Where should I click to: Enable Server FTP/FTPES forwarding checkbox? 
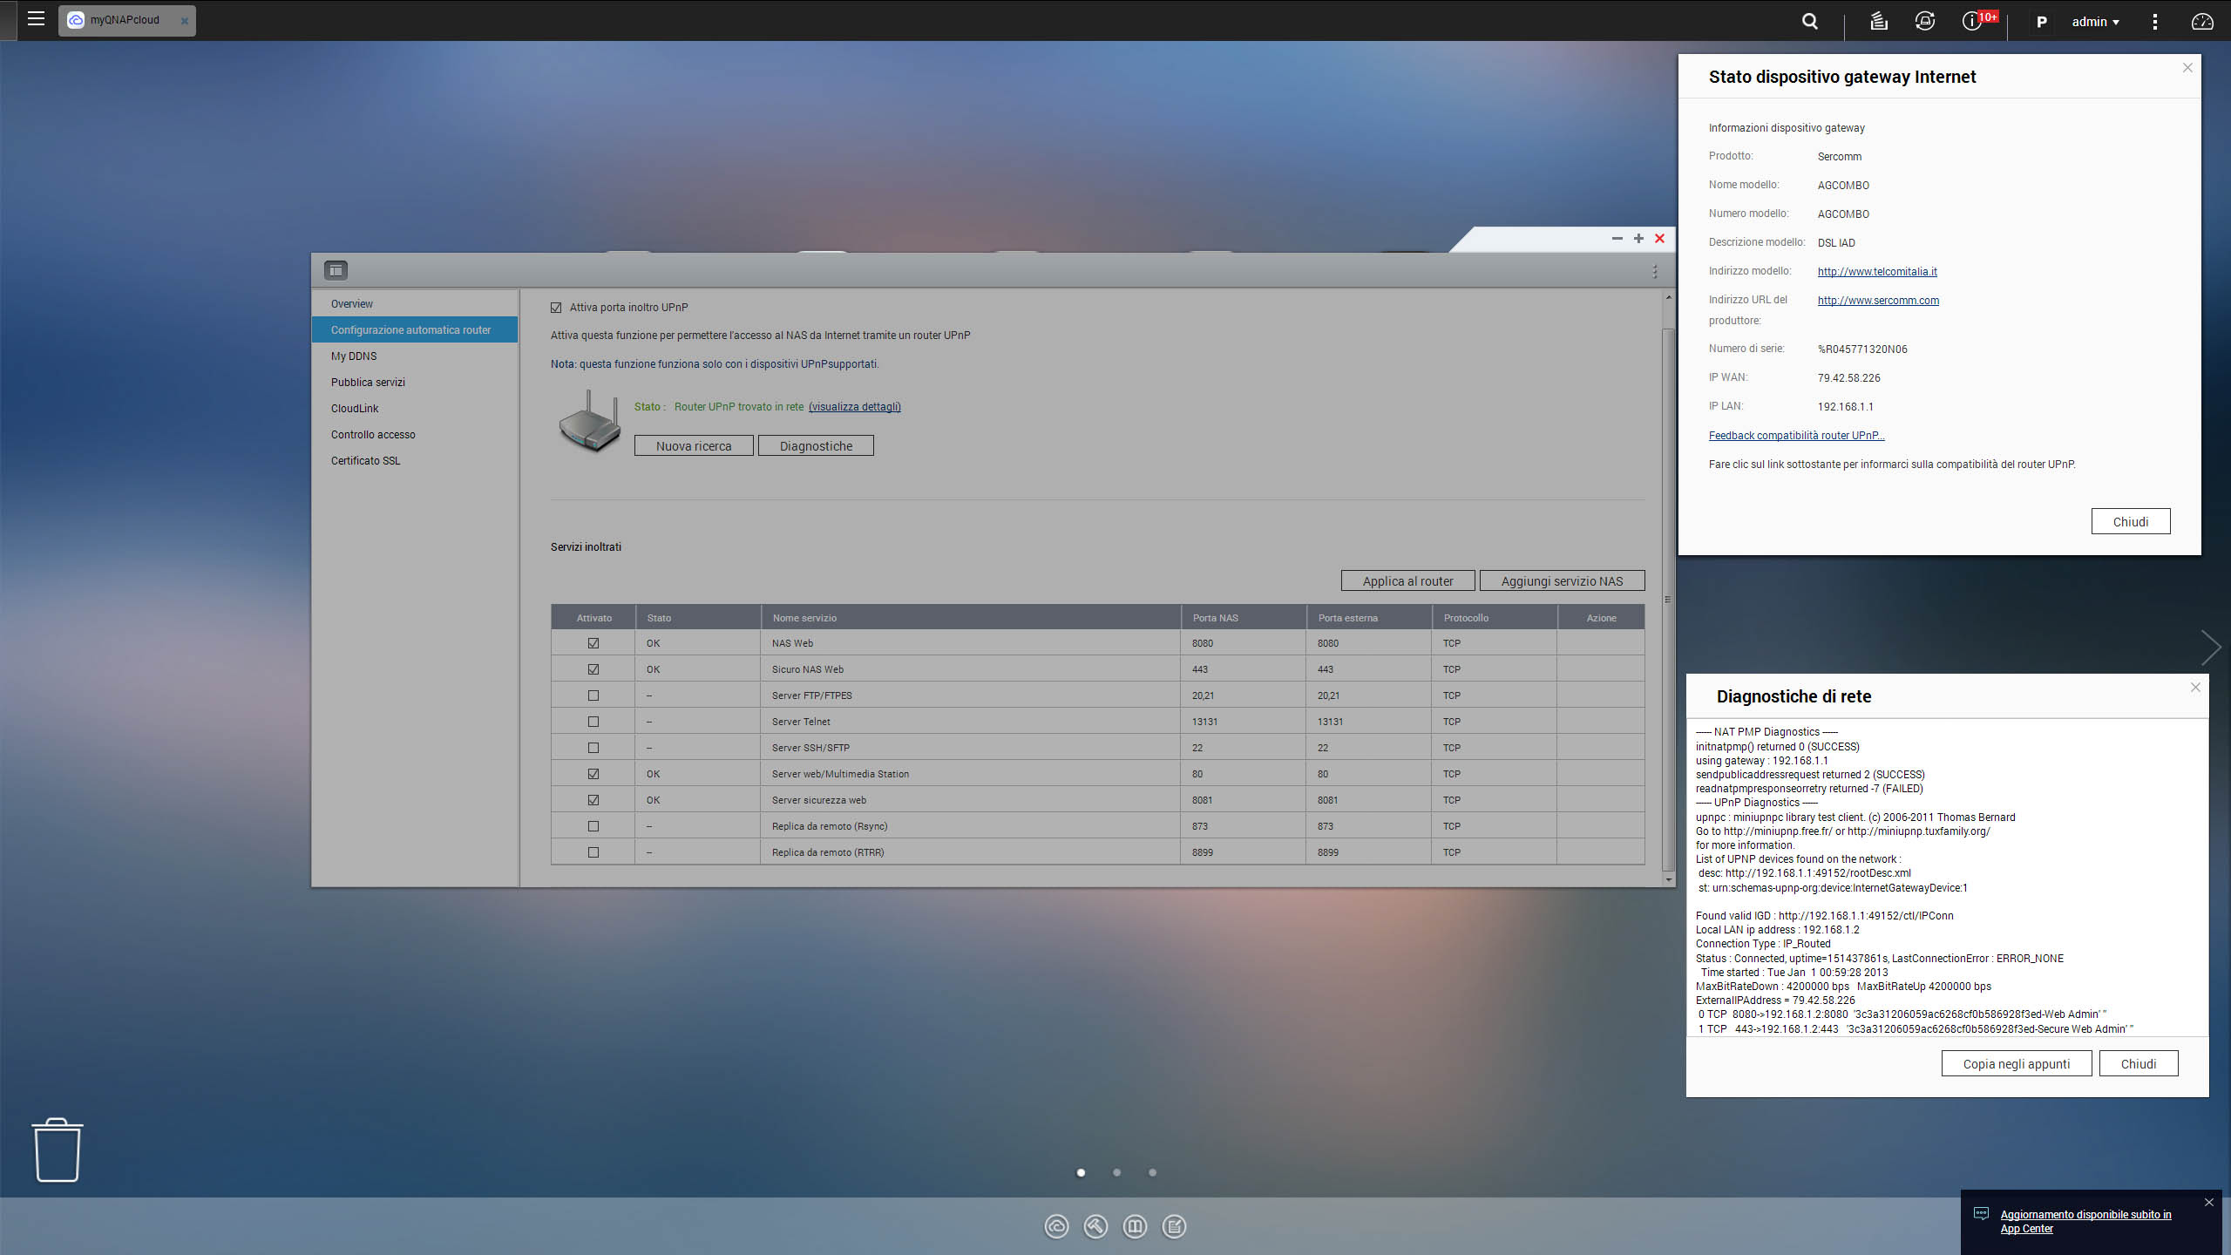tap(593, 695)
